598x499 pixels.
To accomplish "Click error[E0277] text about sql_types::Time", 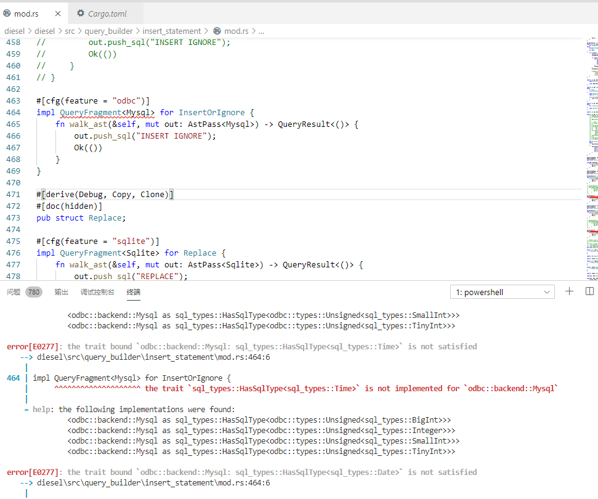I will pos(242,347).
